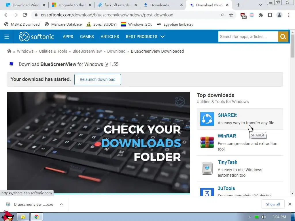Open Start menu with Angry Bird icon
The height and width of the screenshot is (221, 295).
coord(8,216)
